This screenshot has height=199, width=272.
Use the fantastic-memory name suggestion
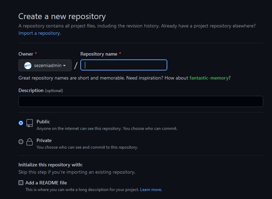(209, 78)
